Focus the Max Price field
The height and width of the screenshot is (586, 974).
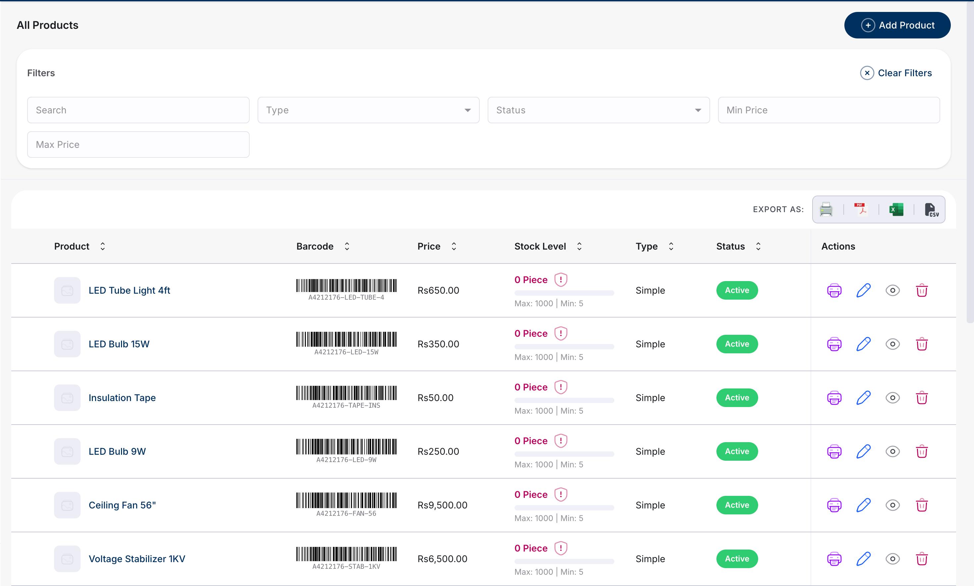point(138,145)
